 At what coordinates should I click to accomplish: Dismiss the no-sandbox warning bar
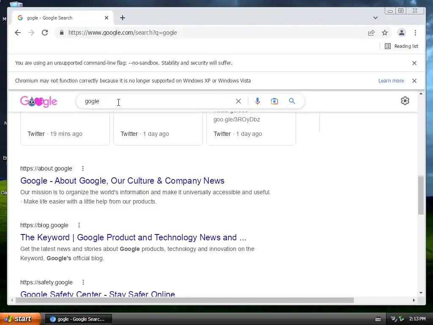pos(414,63)
